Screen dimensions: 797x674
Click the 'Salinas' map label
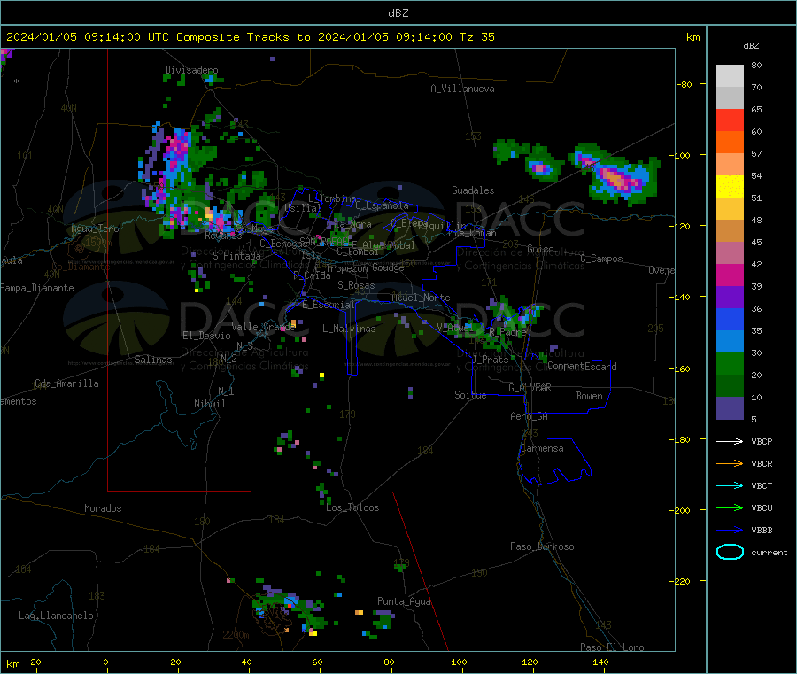coord(153,360)
